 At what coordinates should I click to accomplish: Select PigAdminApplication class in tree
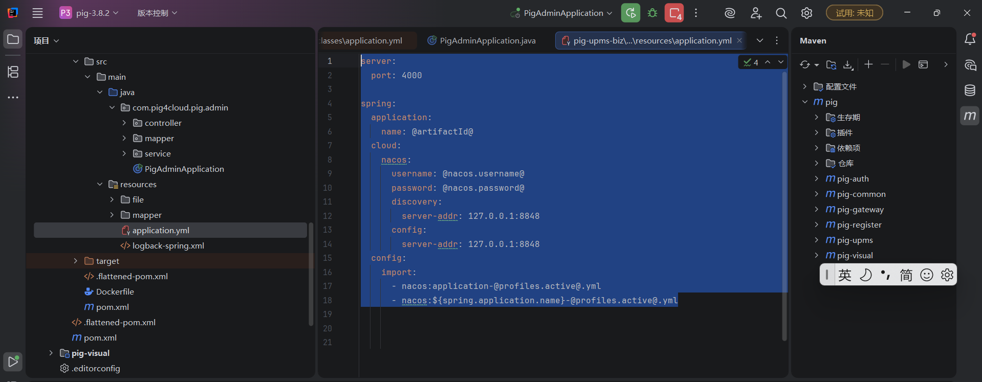(178, 169)
